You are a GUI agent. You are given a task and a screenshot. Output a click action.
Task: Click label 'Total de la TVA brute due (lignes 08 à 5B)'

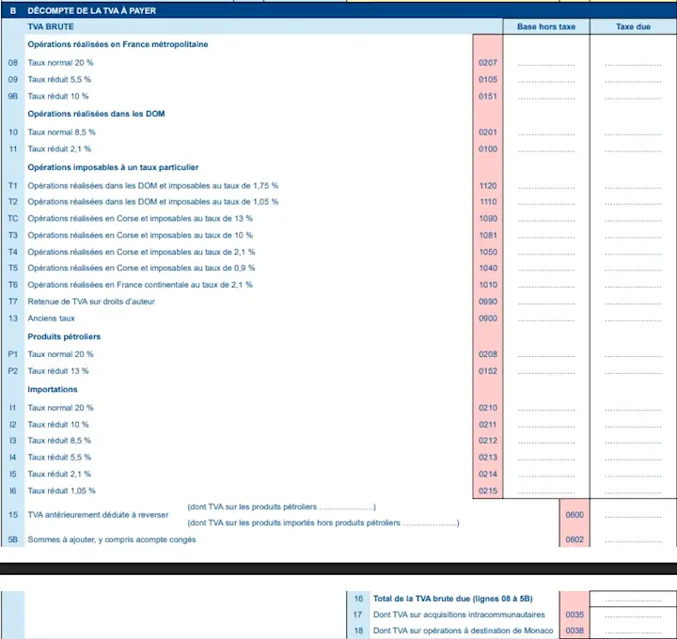(453, 599)
